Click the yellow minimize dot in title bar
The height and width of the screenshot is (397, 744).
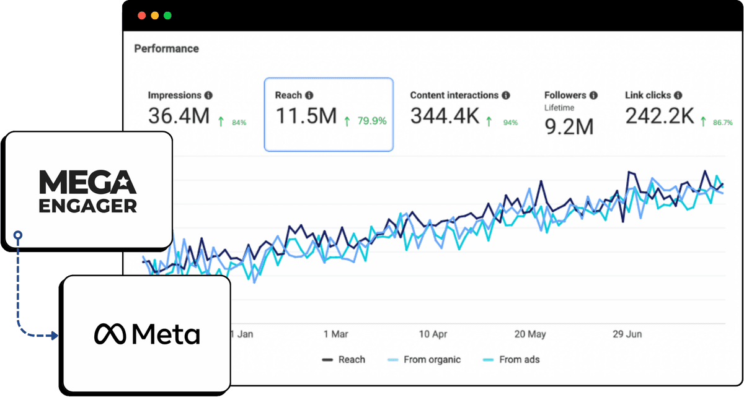pyautogui.click(x=154, y=15)
